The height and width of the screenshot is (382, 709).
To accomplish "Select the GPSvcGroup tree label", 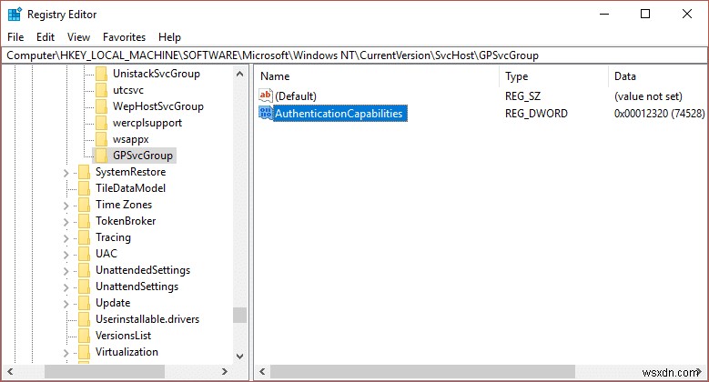I will (143, 156).
